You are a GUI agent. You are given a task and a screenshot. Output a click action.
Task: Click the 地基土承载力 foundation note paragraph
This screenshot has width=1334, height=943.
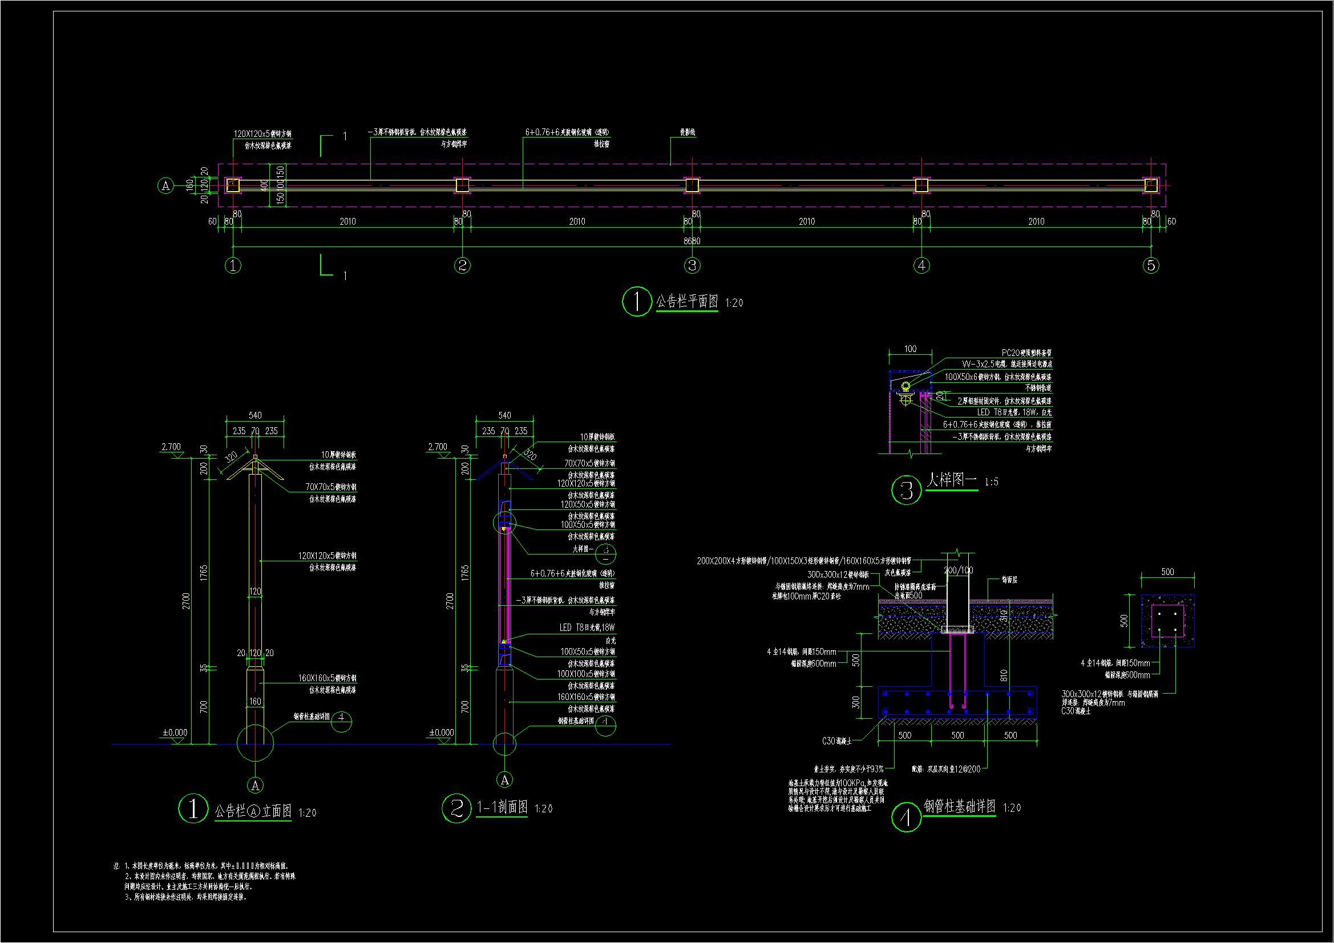(x=837, y=795)
